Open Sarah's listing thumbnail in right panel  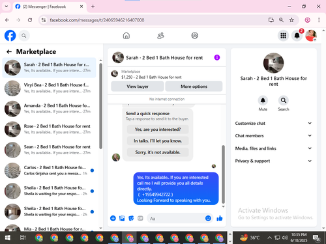point(273,63)
